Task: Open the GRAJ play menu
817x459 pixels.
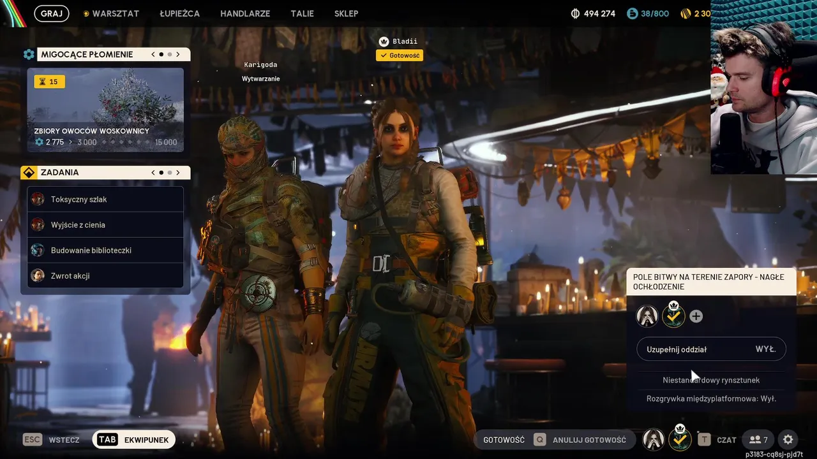Action: [x=51, y=13]
